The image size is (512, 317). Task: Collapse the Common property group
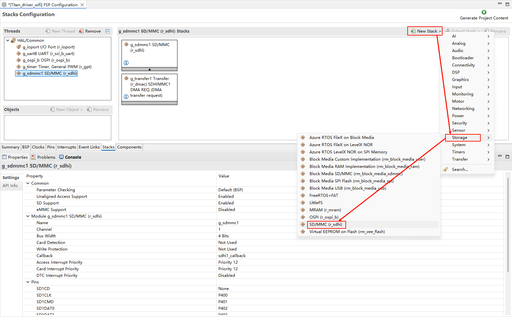point(28,183)
